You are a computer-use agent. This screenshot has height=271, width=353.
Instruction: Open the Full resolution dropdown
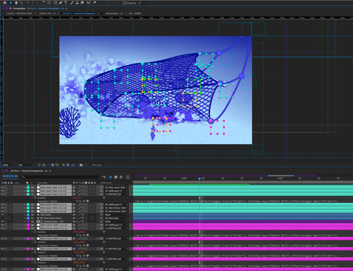click(26, 165)
